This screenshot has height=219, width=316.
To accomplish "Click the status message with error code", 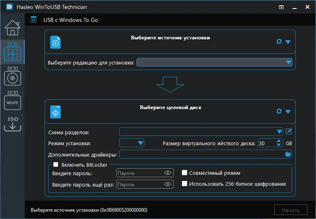I will [x=89, y=210].
